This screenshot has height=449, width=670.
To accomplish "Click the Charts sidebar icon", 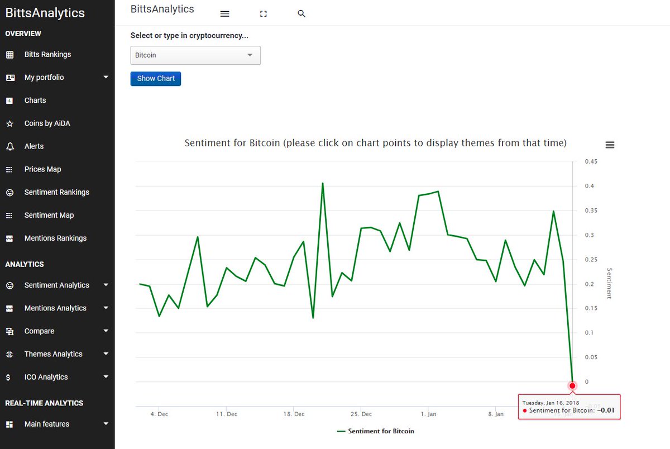I will click(x=9, y=101).
